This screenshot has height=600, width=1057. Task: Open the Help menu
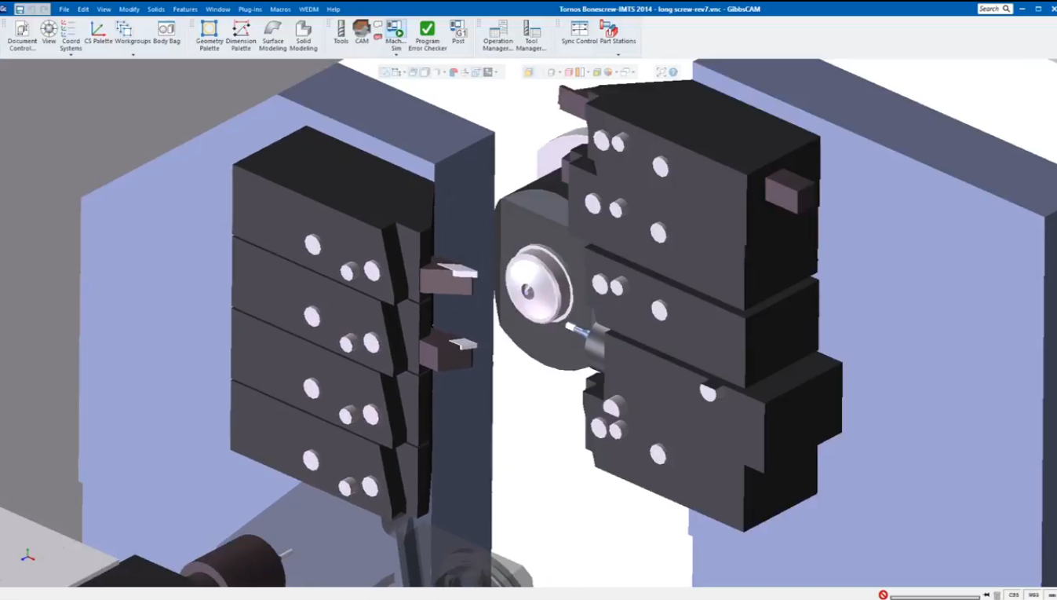[334, 9]
